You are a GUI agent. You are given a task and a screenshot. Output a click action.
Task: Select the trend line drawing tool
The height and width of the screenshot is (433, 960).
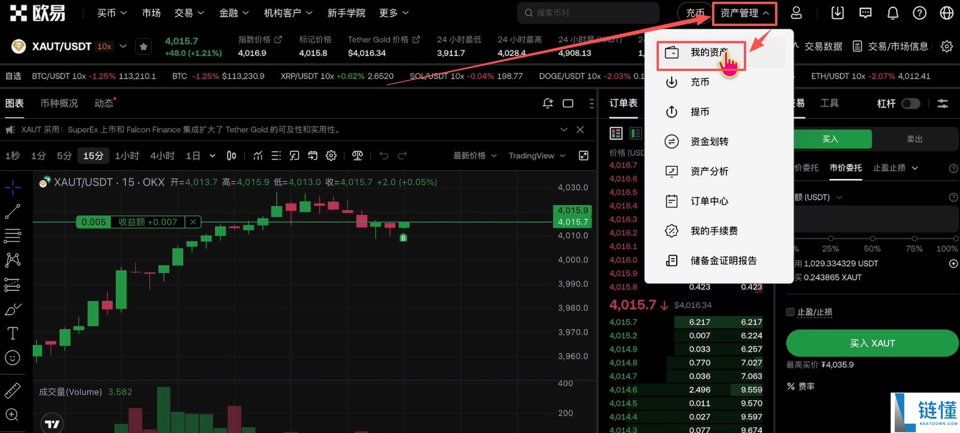tap(13, 212)
